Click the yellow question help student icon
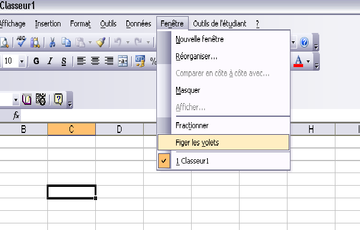360x230 pixels. (x=58, y=99)
